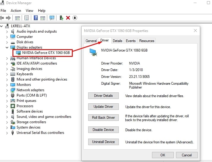Collapse the LKRELL-ATX root node
Image resolution: width=212 pixels, height=162 pixels.
click(1, 26)
